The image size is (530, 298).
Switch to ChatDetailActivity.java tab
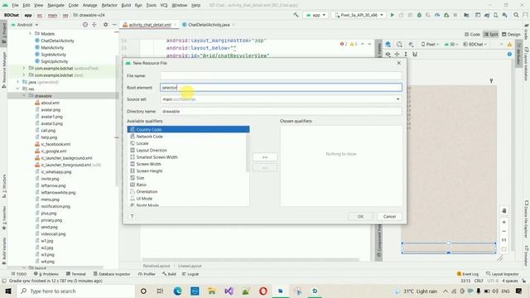(208, 25)
